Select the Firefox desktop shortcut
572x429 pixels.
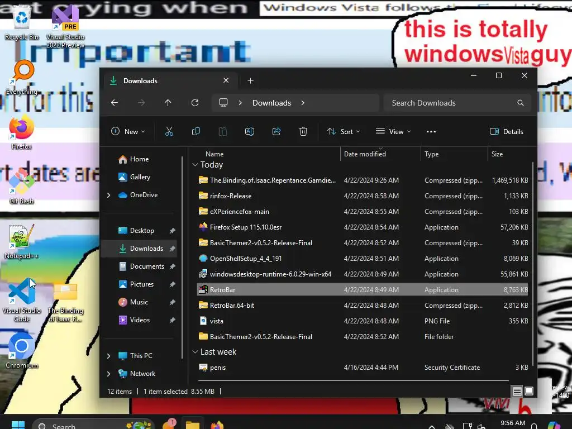[x=22, y=132]
